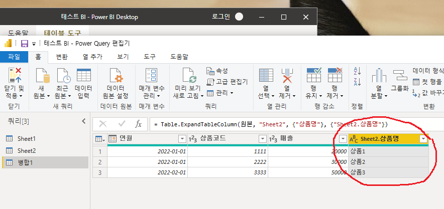
Task: Click Save icon in quick access toolbar
Action: pos(25,44)
